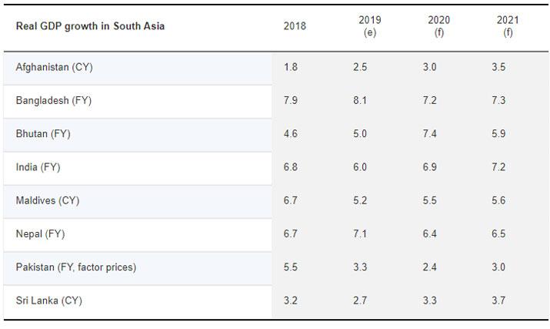The image size is (550, 329).
Task: Select the 2018 column header
Action: (295, 26)
